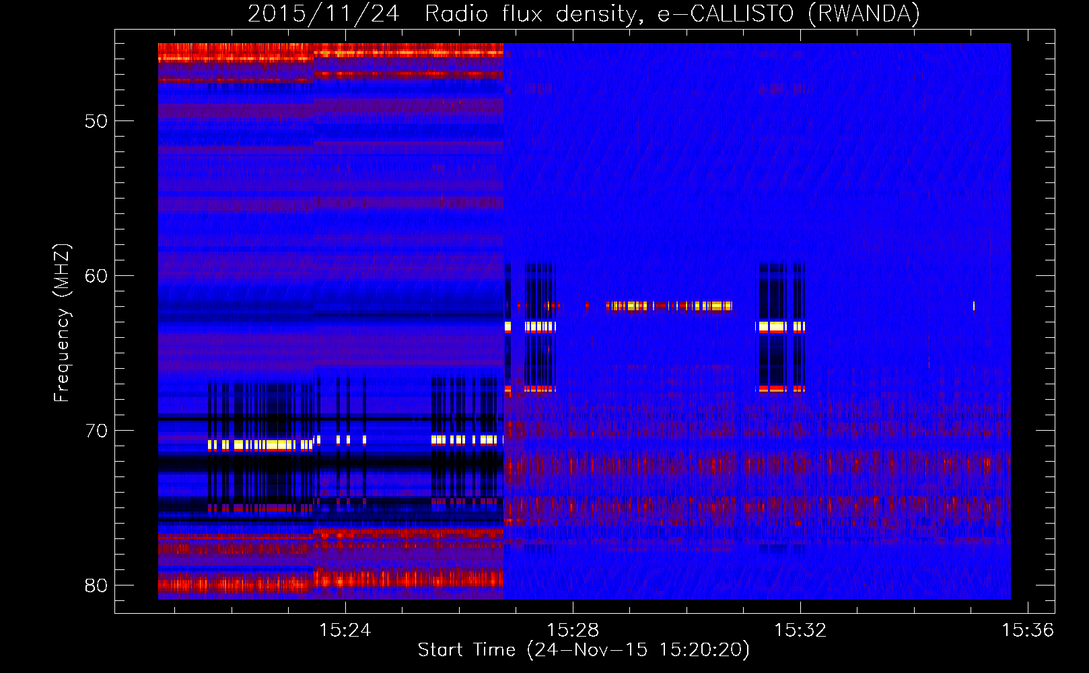The height and width of the screenshot is (673, 1089).
Task: Click the '15:32' time tick label
Action: [x=800, y=630]
